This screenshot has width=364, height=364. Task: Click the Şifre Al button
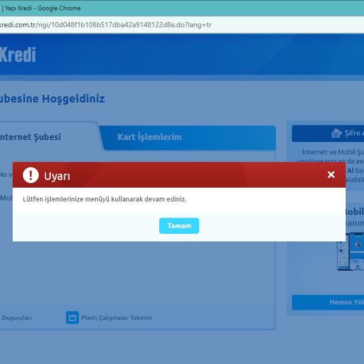pos(328,133)
